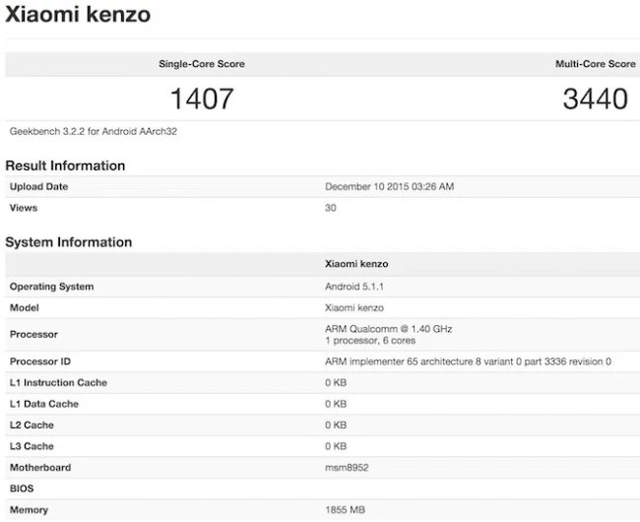Screen dimensions: 640x522
Task: Select the Processor ID label
Action: click(x=40, y=361)
